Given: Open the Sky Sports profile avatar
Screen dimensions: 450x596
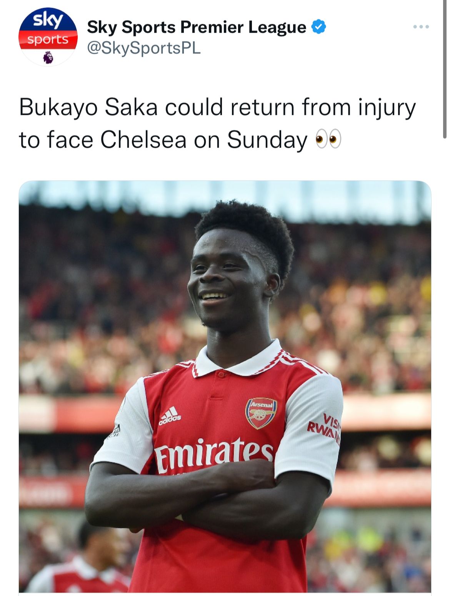Looking at the screenshot, I should tap(48, 37).
